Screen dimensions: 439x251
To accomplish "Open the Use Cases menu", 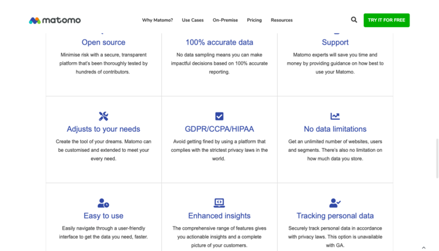I will click(x=193, y=20).
